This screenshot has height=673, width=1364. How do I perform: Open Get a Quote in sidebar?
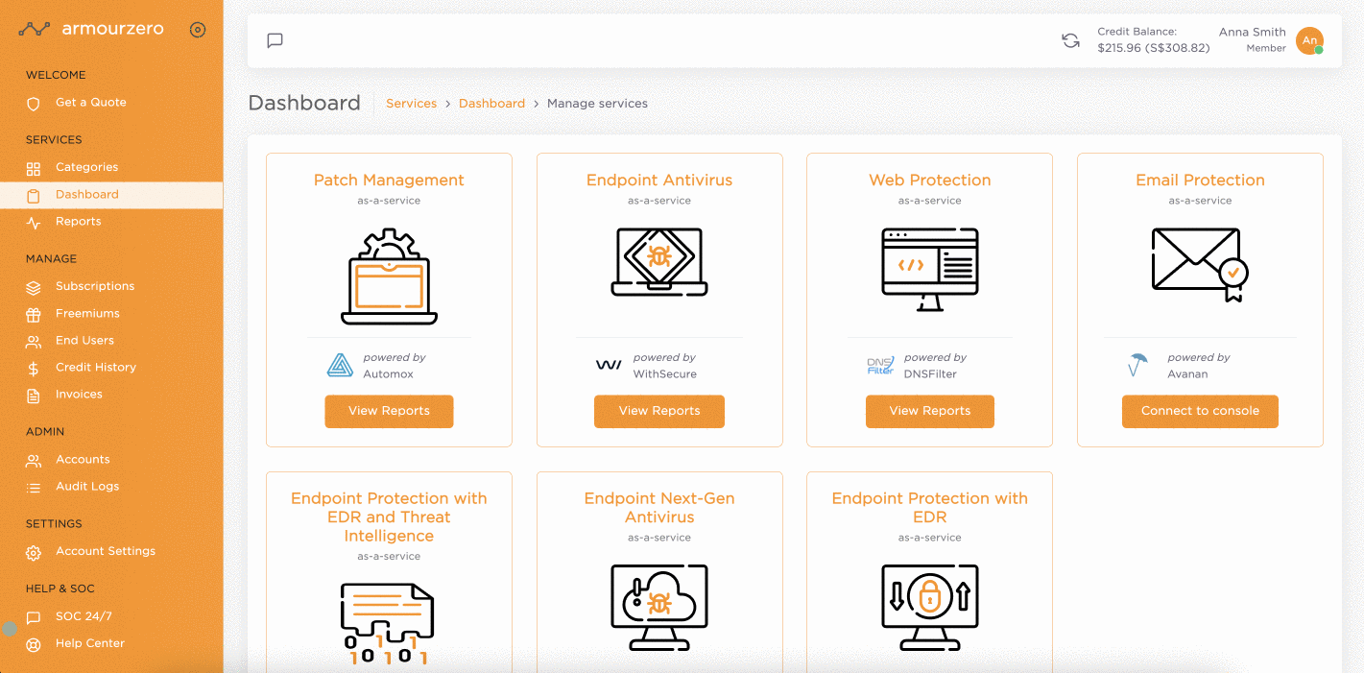click(91, 103)
